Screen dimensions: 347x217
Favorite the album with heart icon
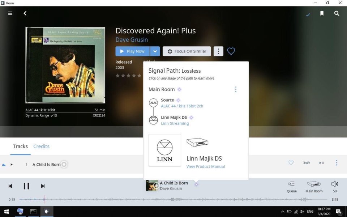point(231,51)
